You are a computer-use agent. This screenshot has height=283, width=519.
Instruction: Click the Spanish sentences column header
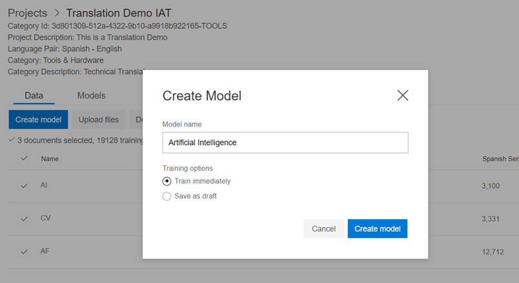(500, 159)
